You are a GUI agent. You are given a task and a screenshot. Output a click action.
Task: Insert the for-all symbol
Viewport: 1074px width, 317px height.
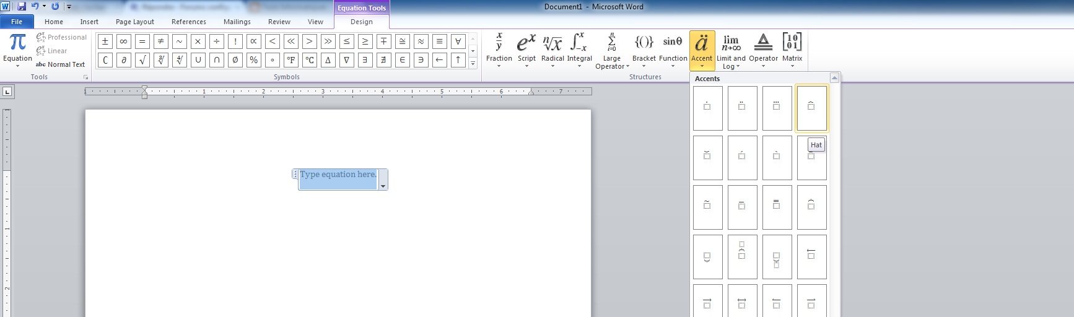pos(458,41)
